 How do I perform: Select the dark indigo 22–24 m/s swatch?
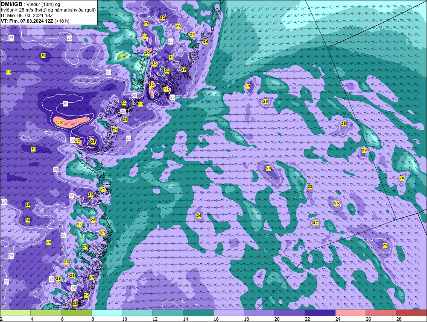click(x=320, y=313)
